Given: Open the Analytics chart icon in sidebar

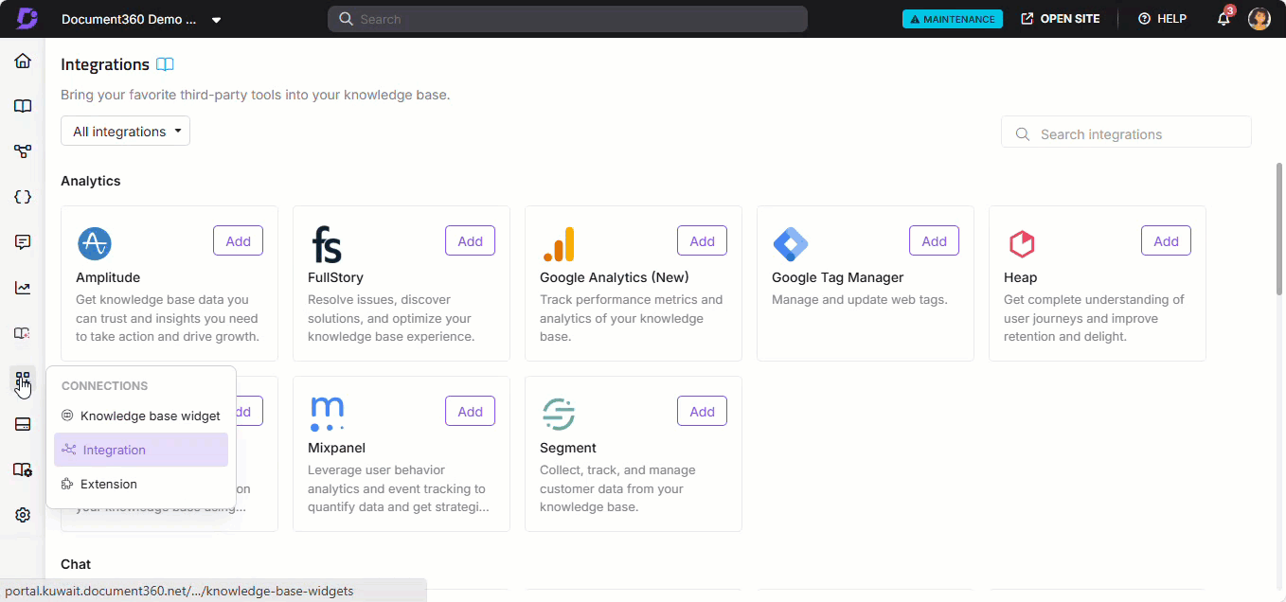Looking at the screenshot, I should pyautogui.click(x=23, y=288).
